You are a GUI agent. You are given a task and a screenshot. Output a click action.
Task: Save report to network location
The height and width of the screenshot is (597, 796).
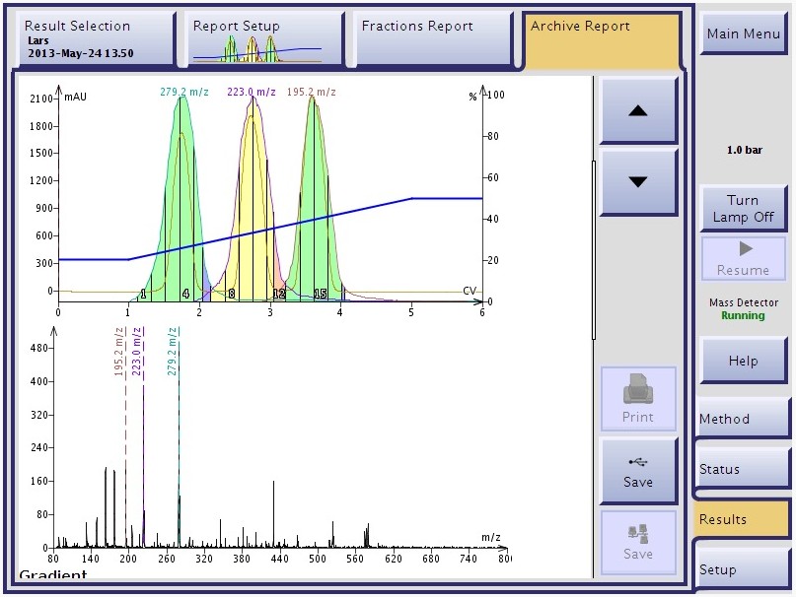coord(637,542)
